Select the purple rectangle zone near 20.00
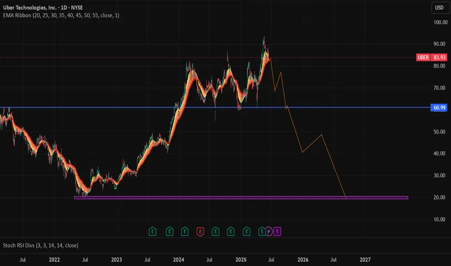Viewport: 451px width, 266px height. pos(241,197)
